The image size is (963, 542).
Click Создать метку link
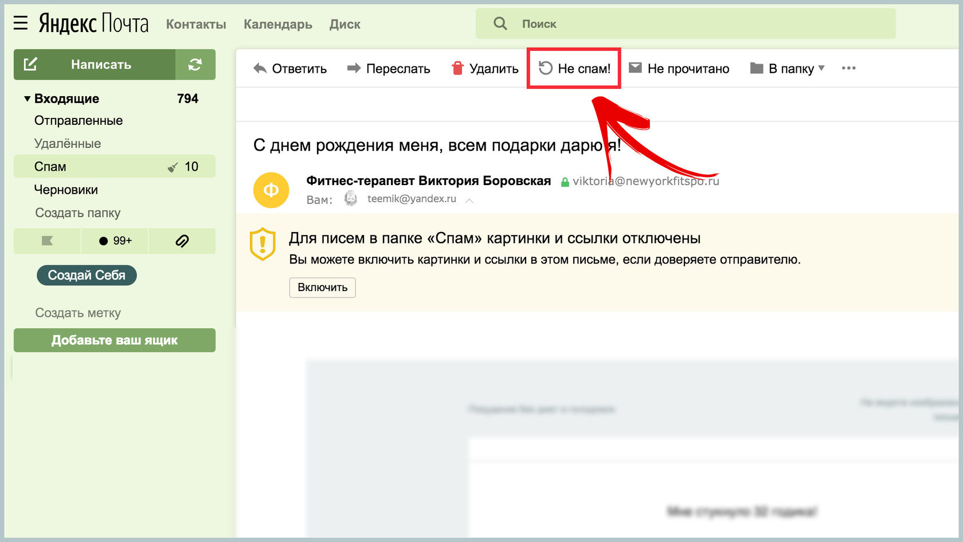tap(78, 313)
